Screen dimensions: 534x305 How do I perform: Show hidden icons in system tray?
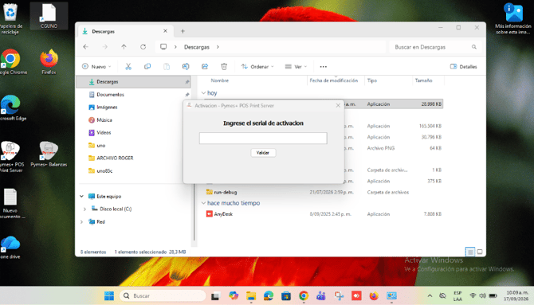pyautogui.click(x=430, y=295)
